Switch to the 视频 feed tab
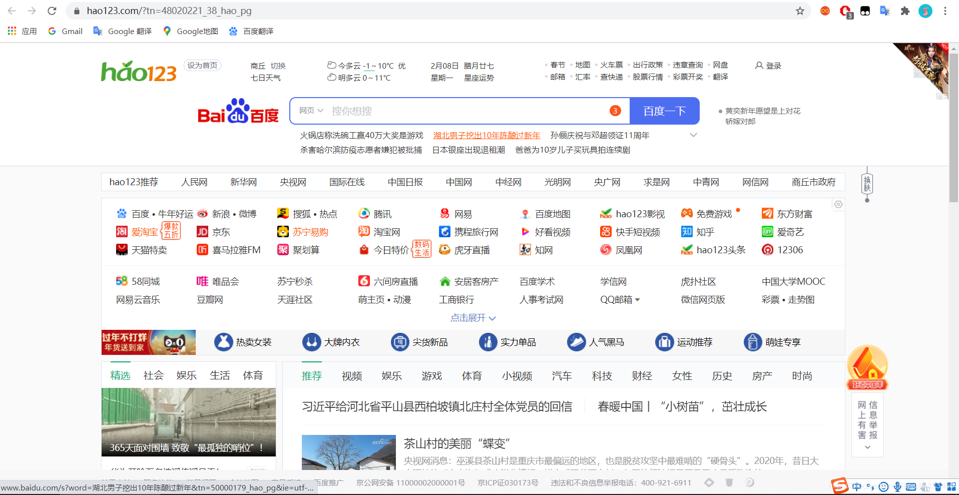 (352, 376)
